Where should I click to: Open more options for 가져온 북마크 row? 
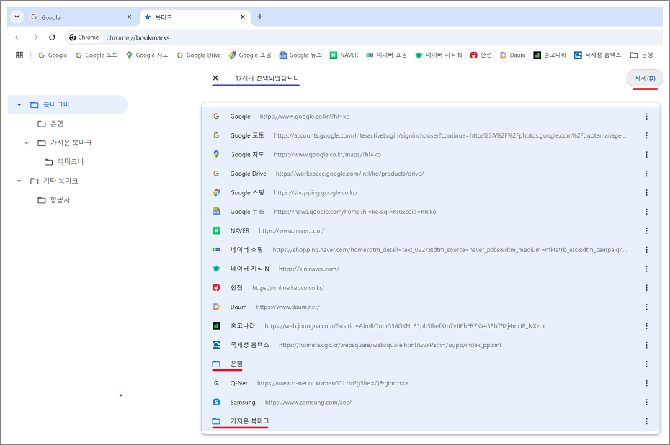[646, 421]
